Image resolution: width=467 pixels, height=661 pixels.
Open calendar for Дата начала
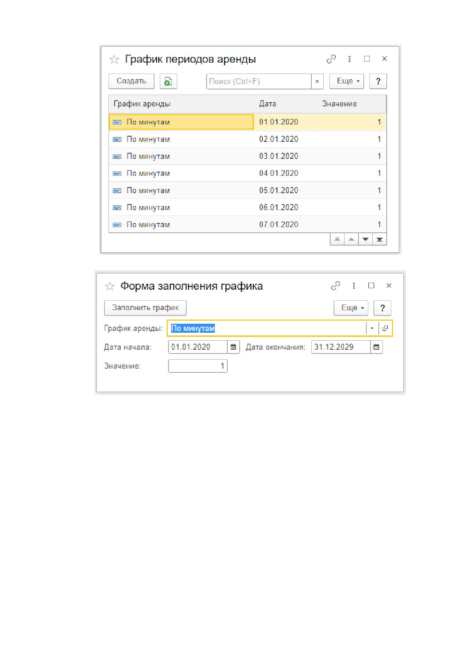233,347
